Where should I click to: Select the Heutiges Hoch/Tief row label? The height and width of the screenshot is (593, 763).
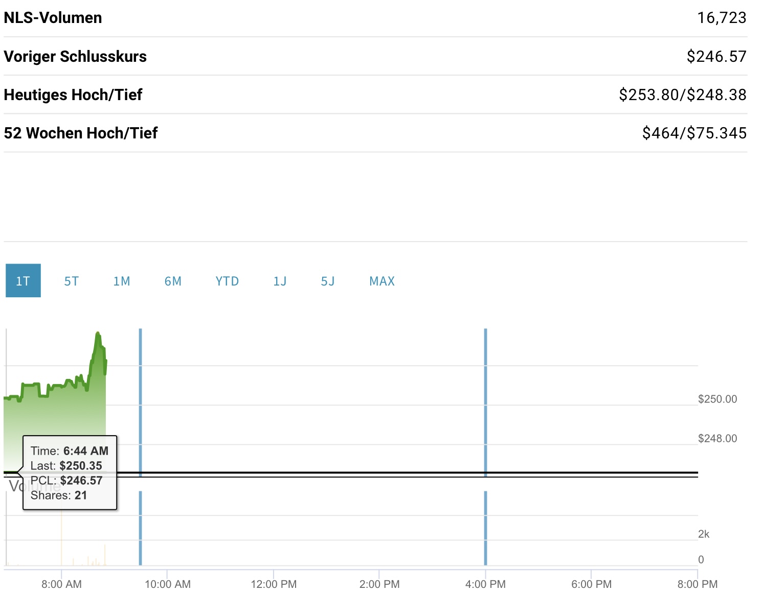coord(73,94)
